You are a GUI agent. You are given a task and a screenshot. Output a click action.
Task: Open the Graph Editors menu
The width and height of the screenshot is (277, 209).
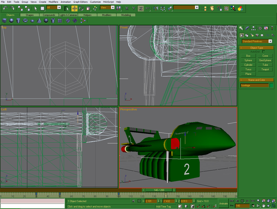click(80, 2)
